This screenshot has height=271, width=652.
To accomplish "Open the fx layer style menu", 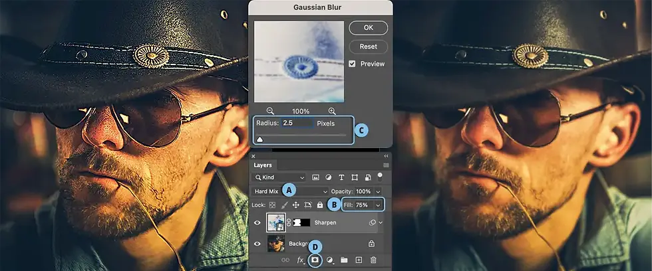I will tap(301, 260).
